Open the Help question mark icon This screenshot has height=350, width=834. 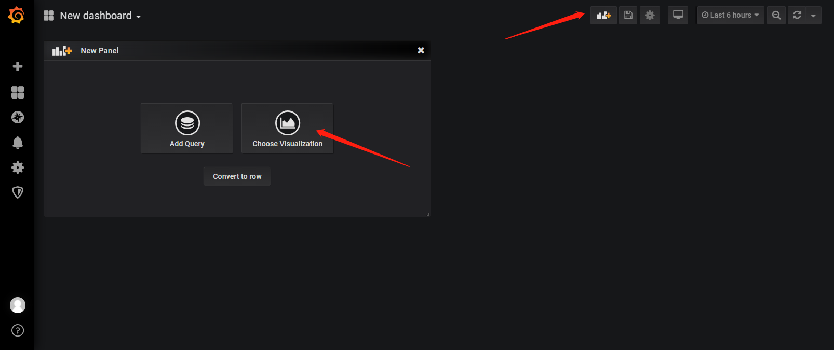(x=18, y=330)
